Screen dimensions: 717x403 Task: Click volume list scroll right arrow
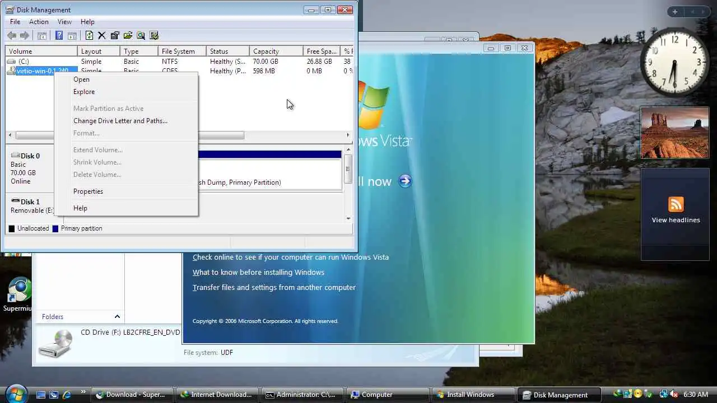click(x=348, y=135)
